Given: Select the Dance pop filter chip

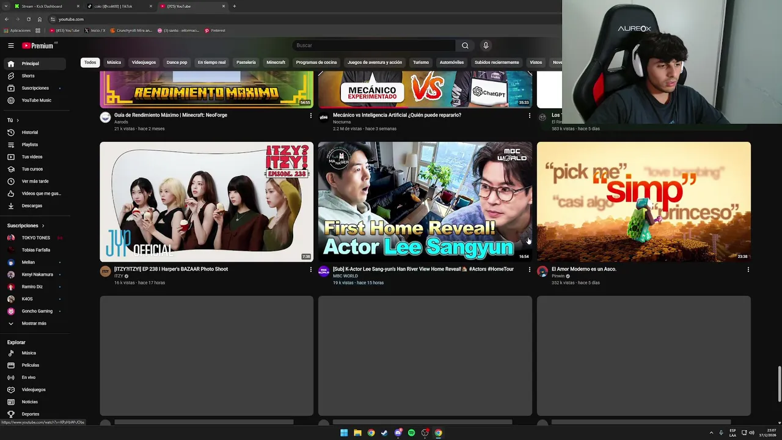Looking at the screenshot, I should 177,62.
